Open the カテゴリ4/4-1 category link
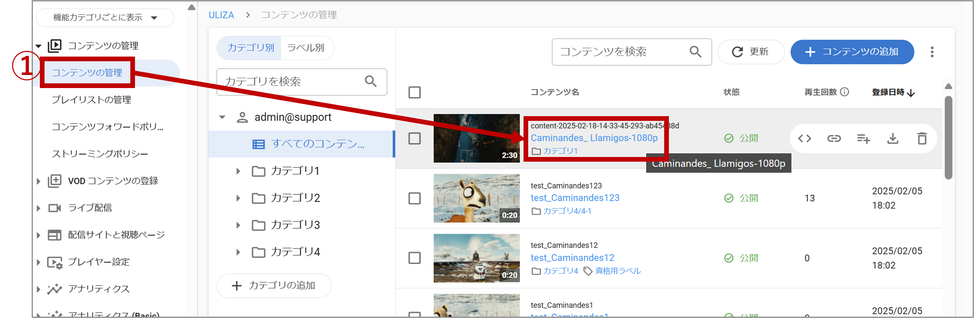Image resolution: width=974 pixels, height=318 pixels. [567, 211]
